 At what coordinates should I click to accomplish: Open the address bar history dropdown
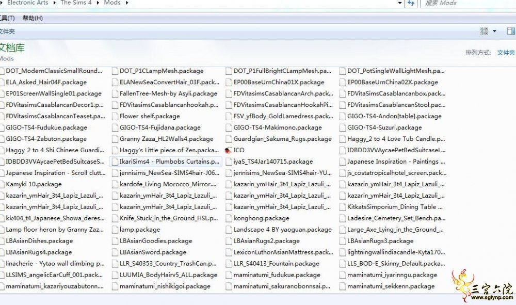tap(400, 3)
